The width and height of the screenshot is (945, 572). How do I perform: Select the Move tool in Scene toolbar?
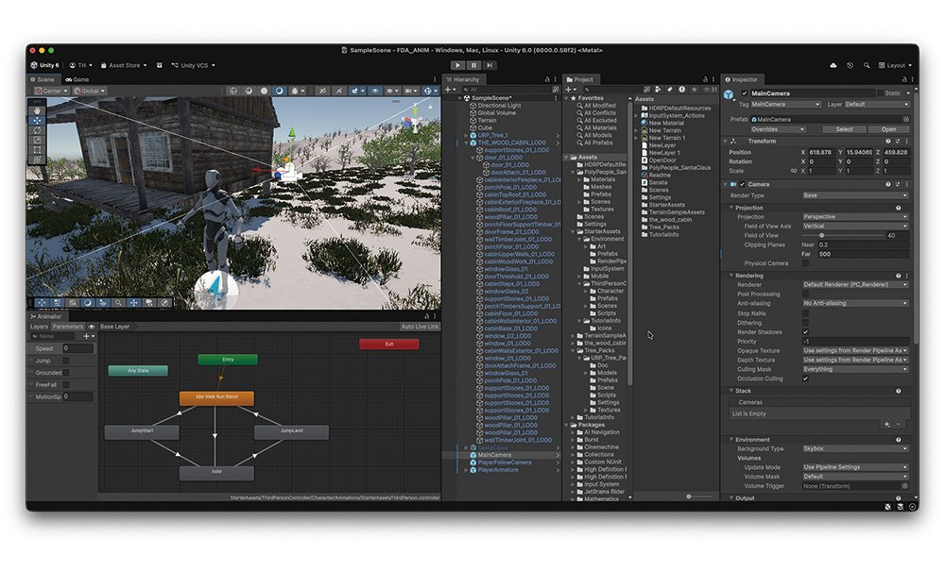[x=38, y=121]
